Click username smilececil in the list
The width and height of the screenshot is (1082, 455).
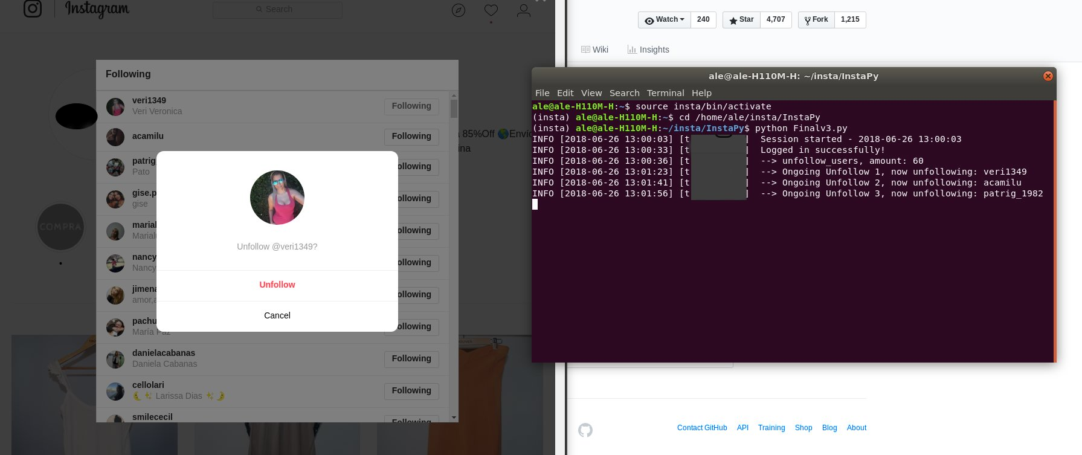point(152,417)
